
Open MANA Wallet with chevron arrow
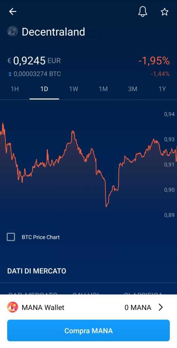(x=161, y=307)
